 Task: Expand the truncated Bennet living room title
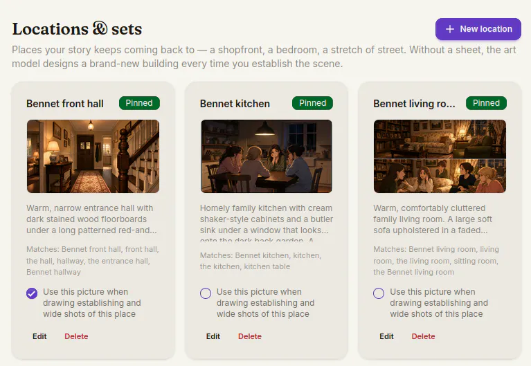414,104
